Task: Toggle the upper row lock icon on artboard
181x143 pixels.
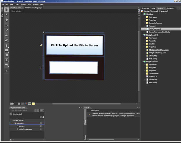Action: [x=41, y=45]
